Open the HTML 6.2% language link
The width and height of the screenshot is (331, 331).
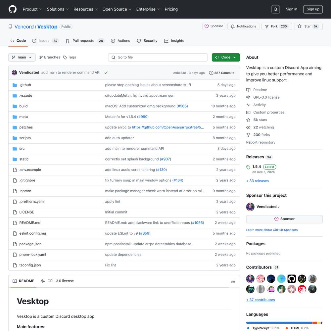pyautogui.click(x=297, y=328)
